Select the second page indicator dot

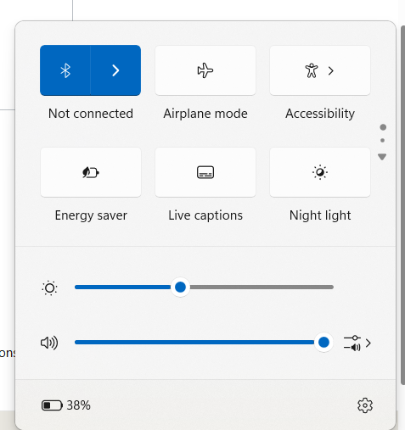tap(383, 140)
